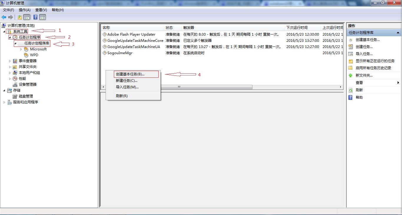Expand the 事件查看器 tree node
This screenshot has height=215, width=402.
pyautogui.click(x=9, y=61)
